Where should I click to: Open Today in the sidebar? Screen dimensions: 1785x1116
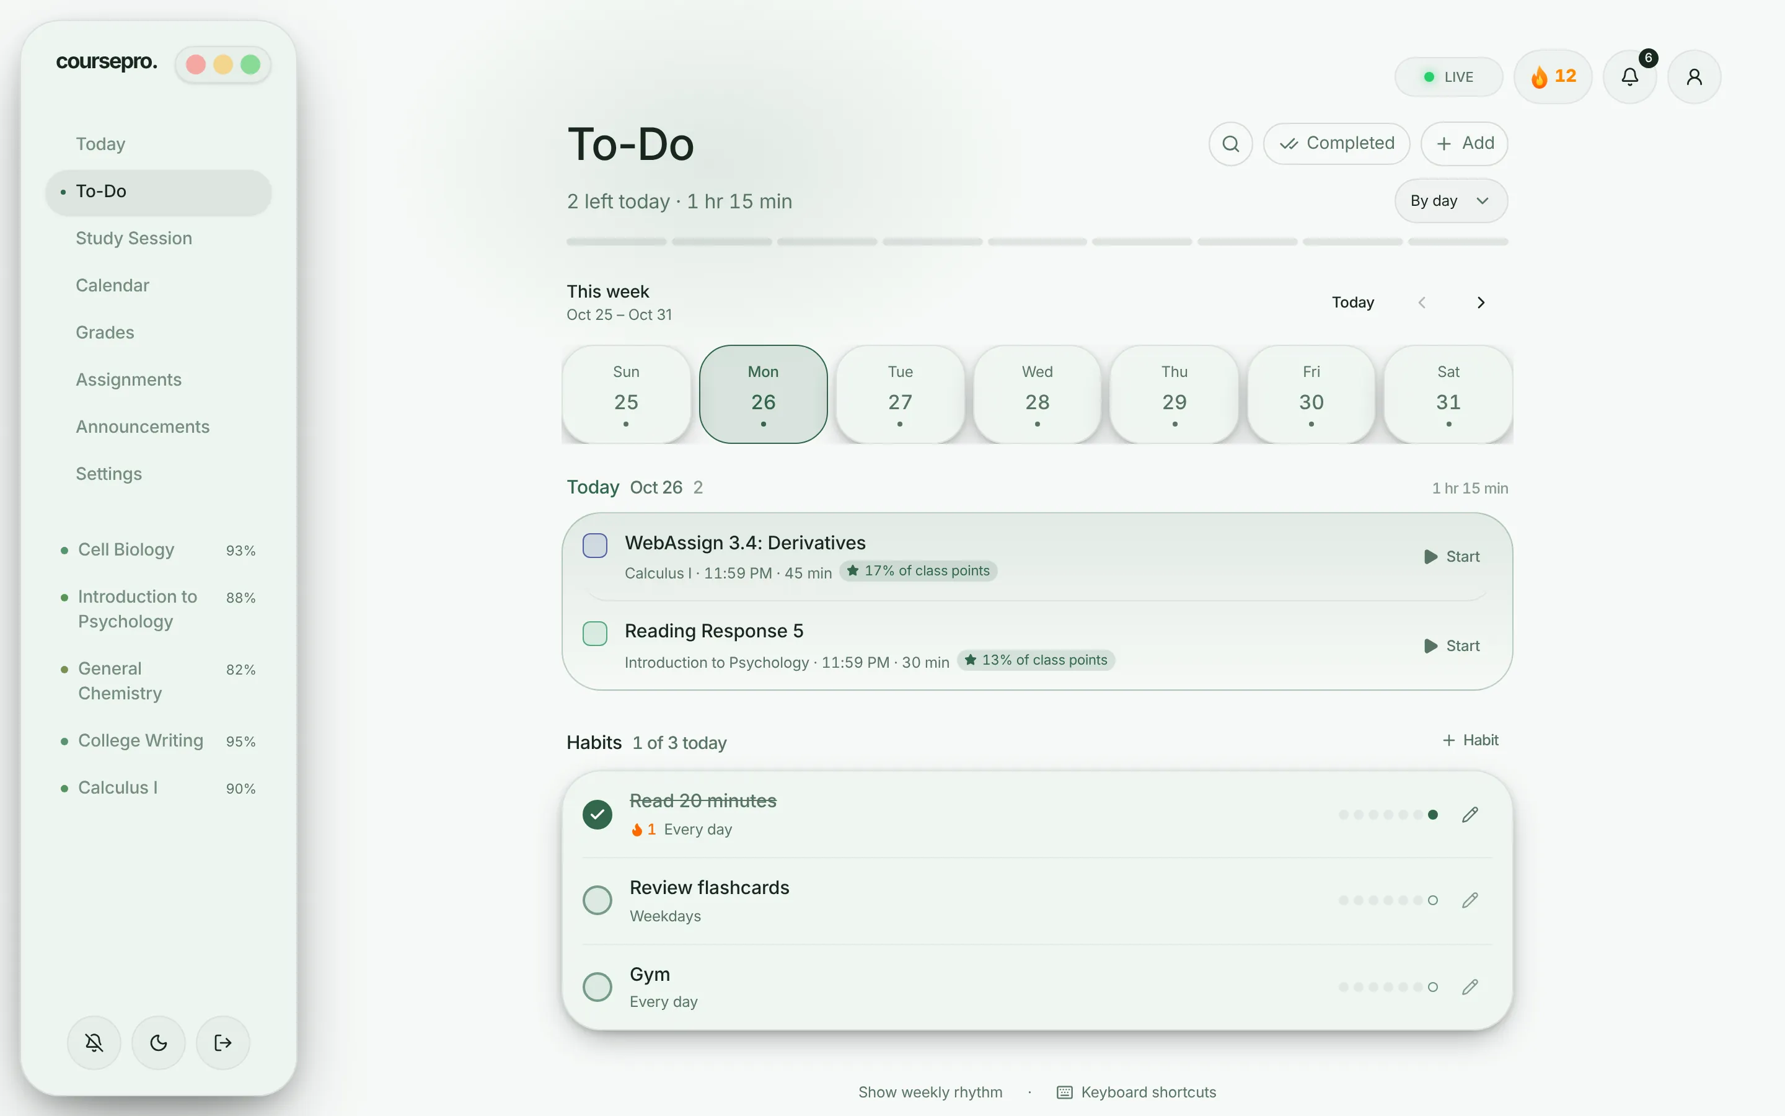coord(159,144)
